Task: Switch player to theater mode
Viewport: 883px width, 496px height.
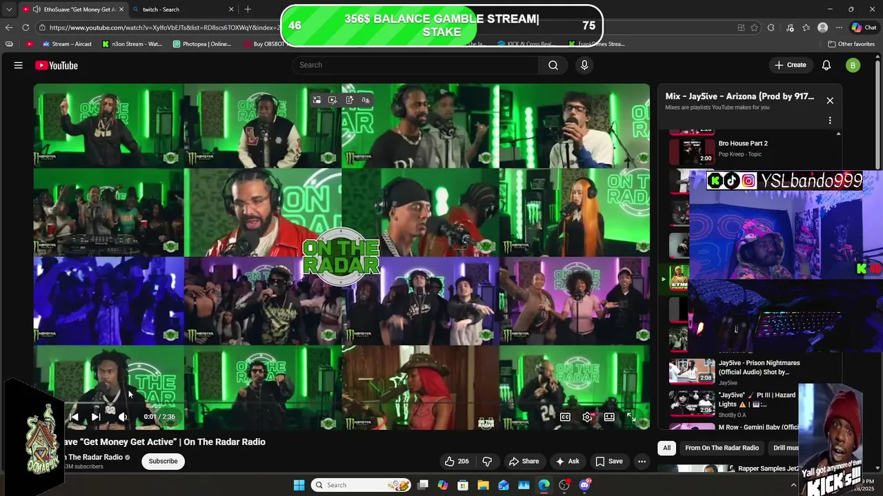Action: pos(610,417)
